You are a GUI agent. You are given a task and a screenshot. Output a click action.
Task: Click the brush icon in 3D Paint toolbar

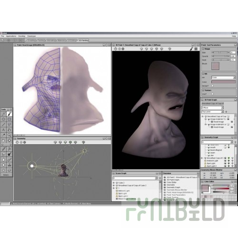pyautogui.click(x=191, y=49)
